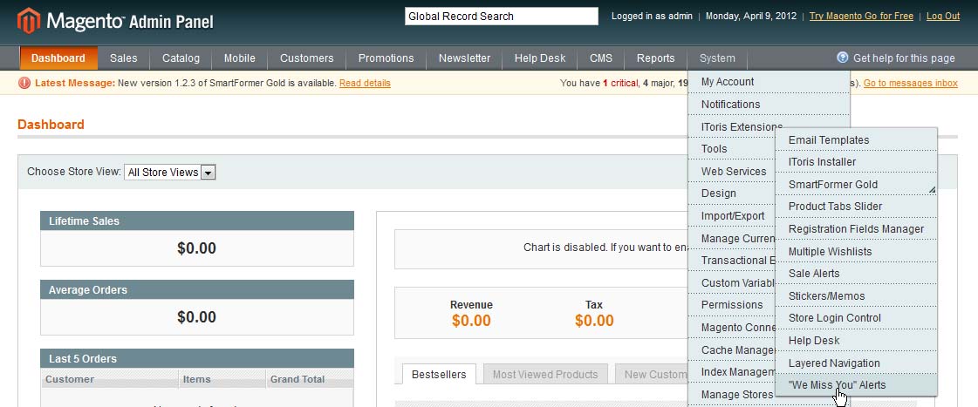Click the Grand Total column header

point(310,379)
